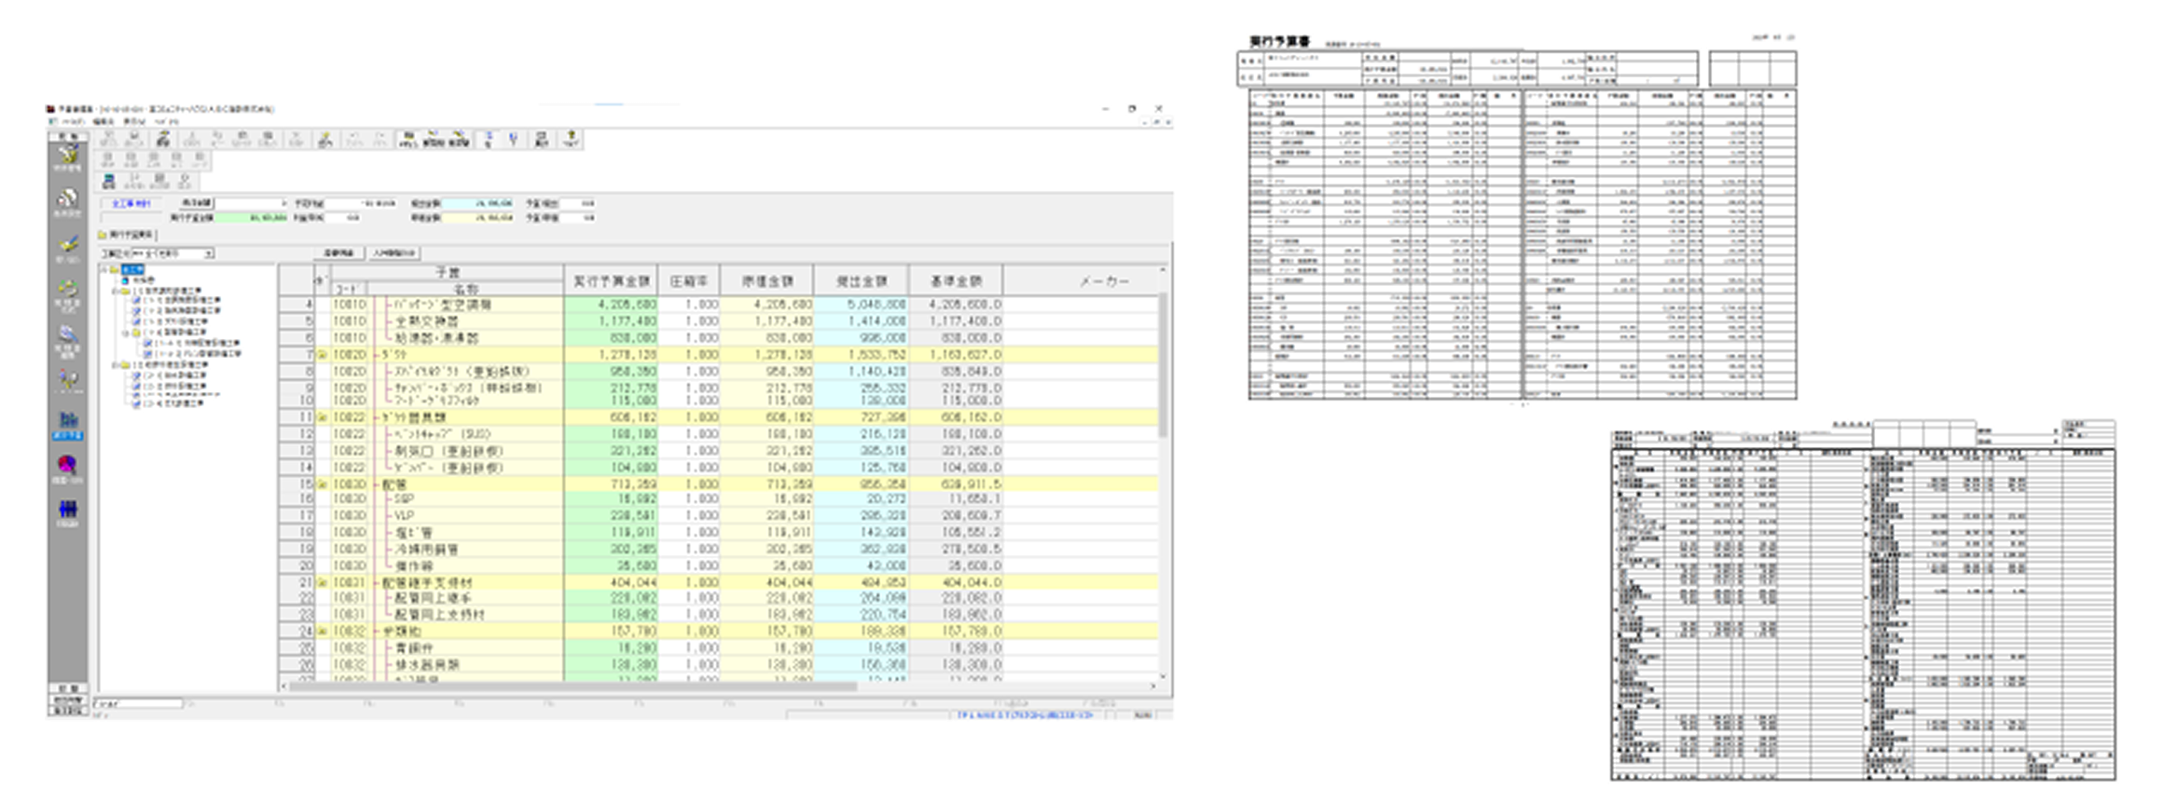Viewport: 2178px width, 789px height.
Task: Click the blue people icon in left sidebar
Action: pyautogui.click(x=68, y=510)
